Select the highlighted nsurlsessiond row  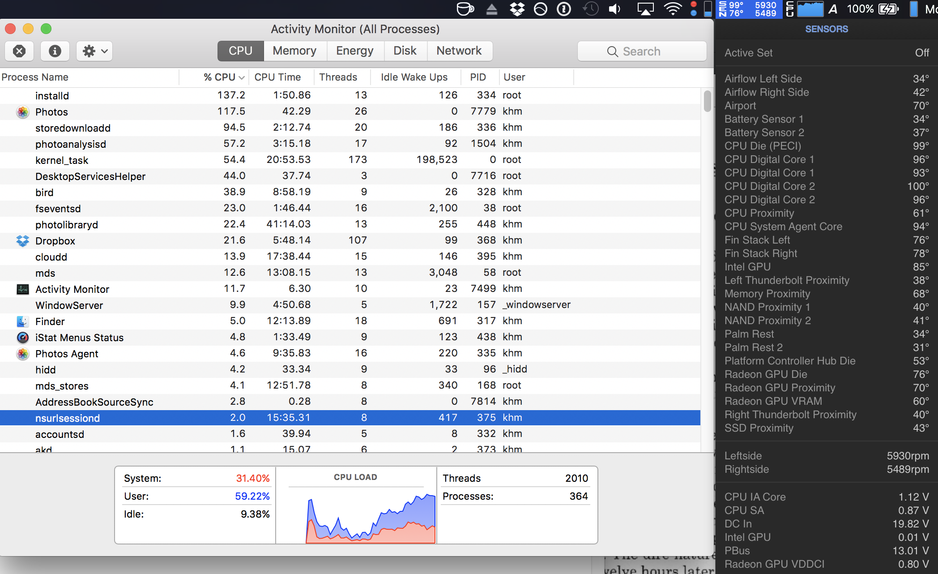pyautogui.click(x=350, y=418)
